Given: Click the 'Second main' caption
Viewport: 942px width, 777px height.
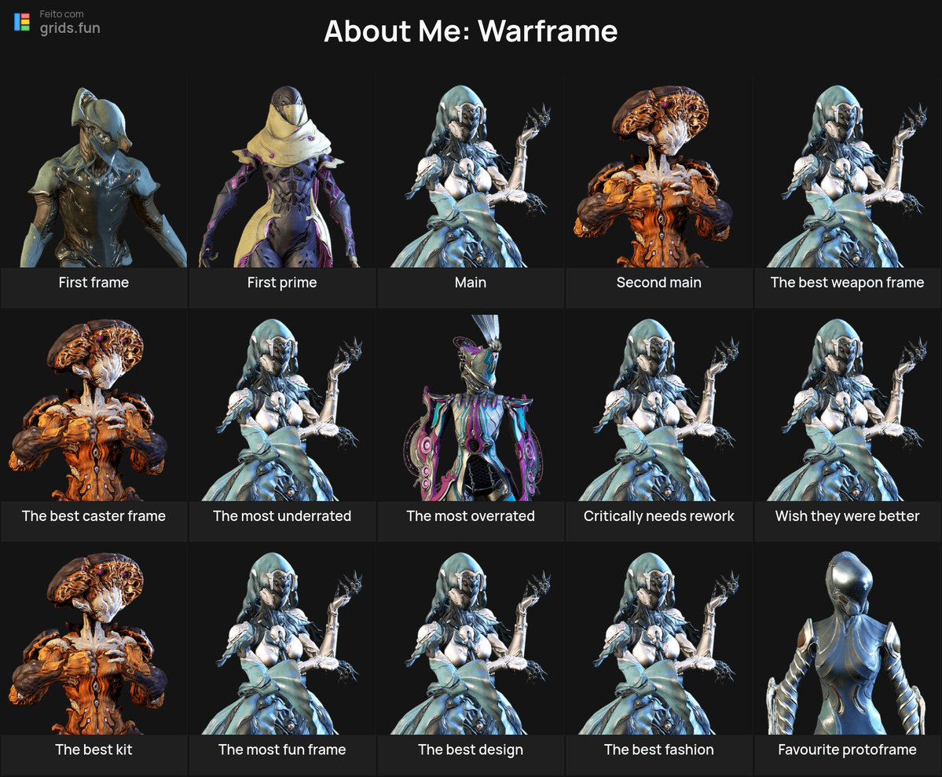Looking at the screenshot, I should point(659,282).
